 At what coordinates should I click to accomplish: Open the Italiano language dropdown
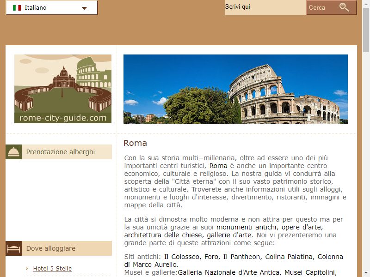(51, 7)
